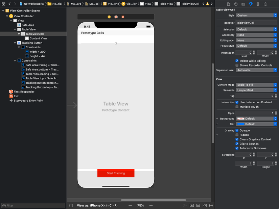
Task: Open the Editing Acc. dropdown
Action: (256, 40)
